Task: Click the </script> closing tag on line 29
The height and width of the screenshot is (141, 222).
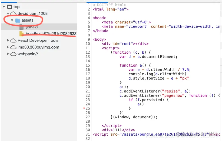Action: (x=112, y=126)
